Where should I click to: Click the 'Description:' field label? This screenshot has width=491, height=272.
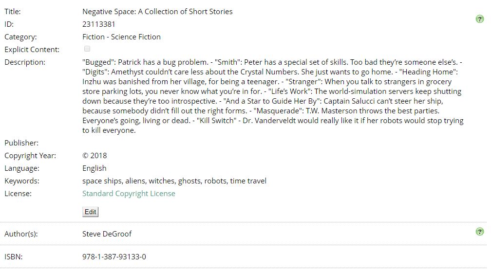(x=25, y=62)
